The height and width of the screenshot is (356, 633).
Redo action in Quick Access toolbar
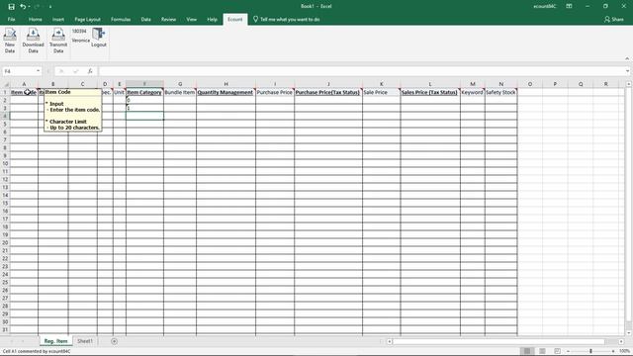tap(37, 7)
